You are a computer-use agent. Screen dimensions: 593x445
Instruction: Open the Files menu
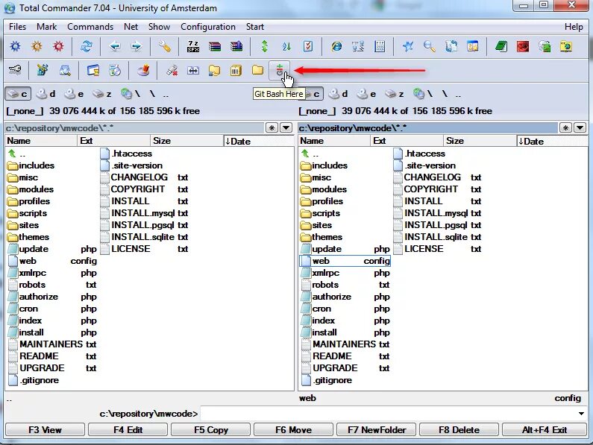[x=17, y=27]
